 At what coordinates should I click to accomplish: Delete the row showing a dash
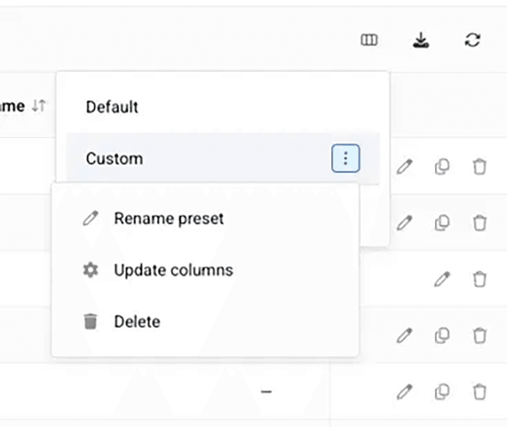coord(479,392)
